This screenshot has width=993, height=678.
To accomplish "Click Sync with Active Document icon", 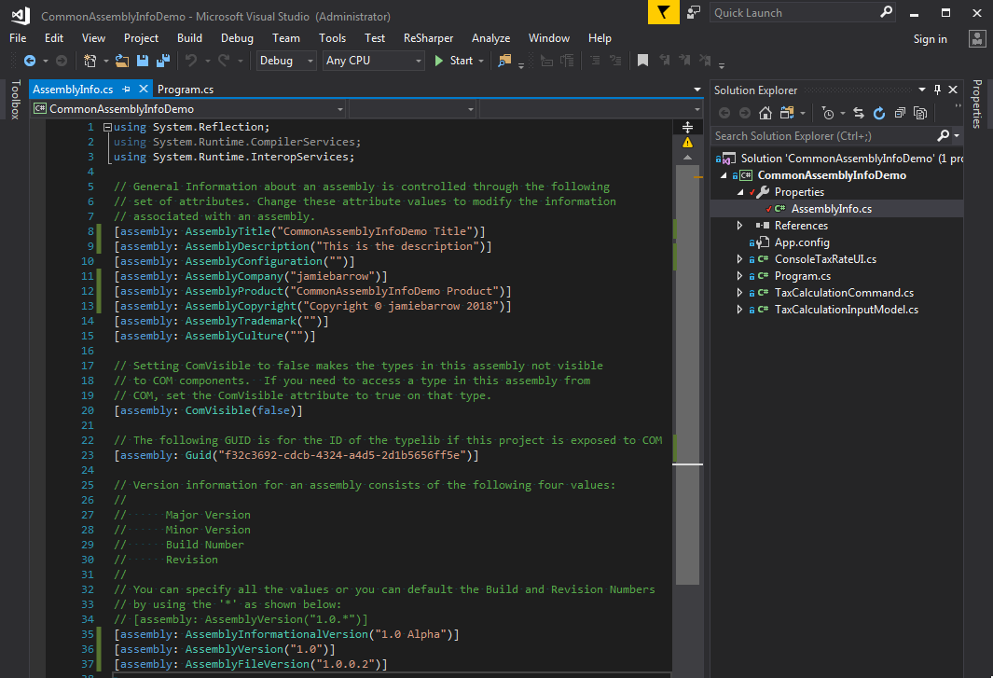I will (859, 113).
